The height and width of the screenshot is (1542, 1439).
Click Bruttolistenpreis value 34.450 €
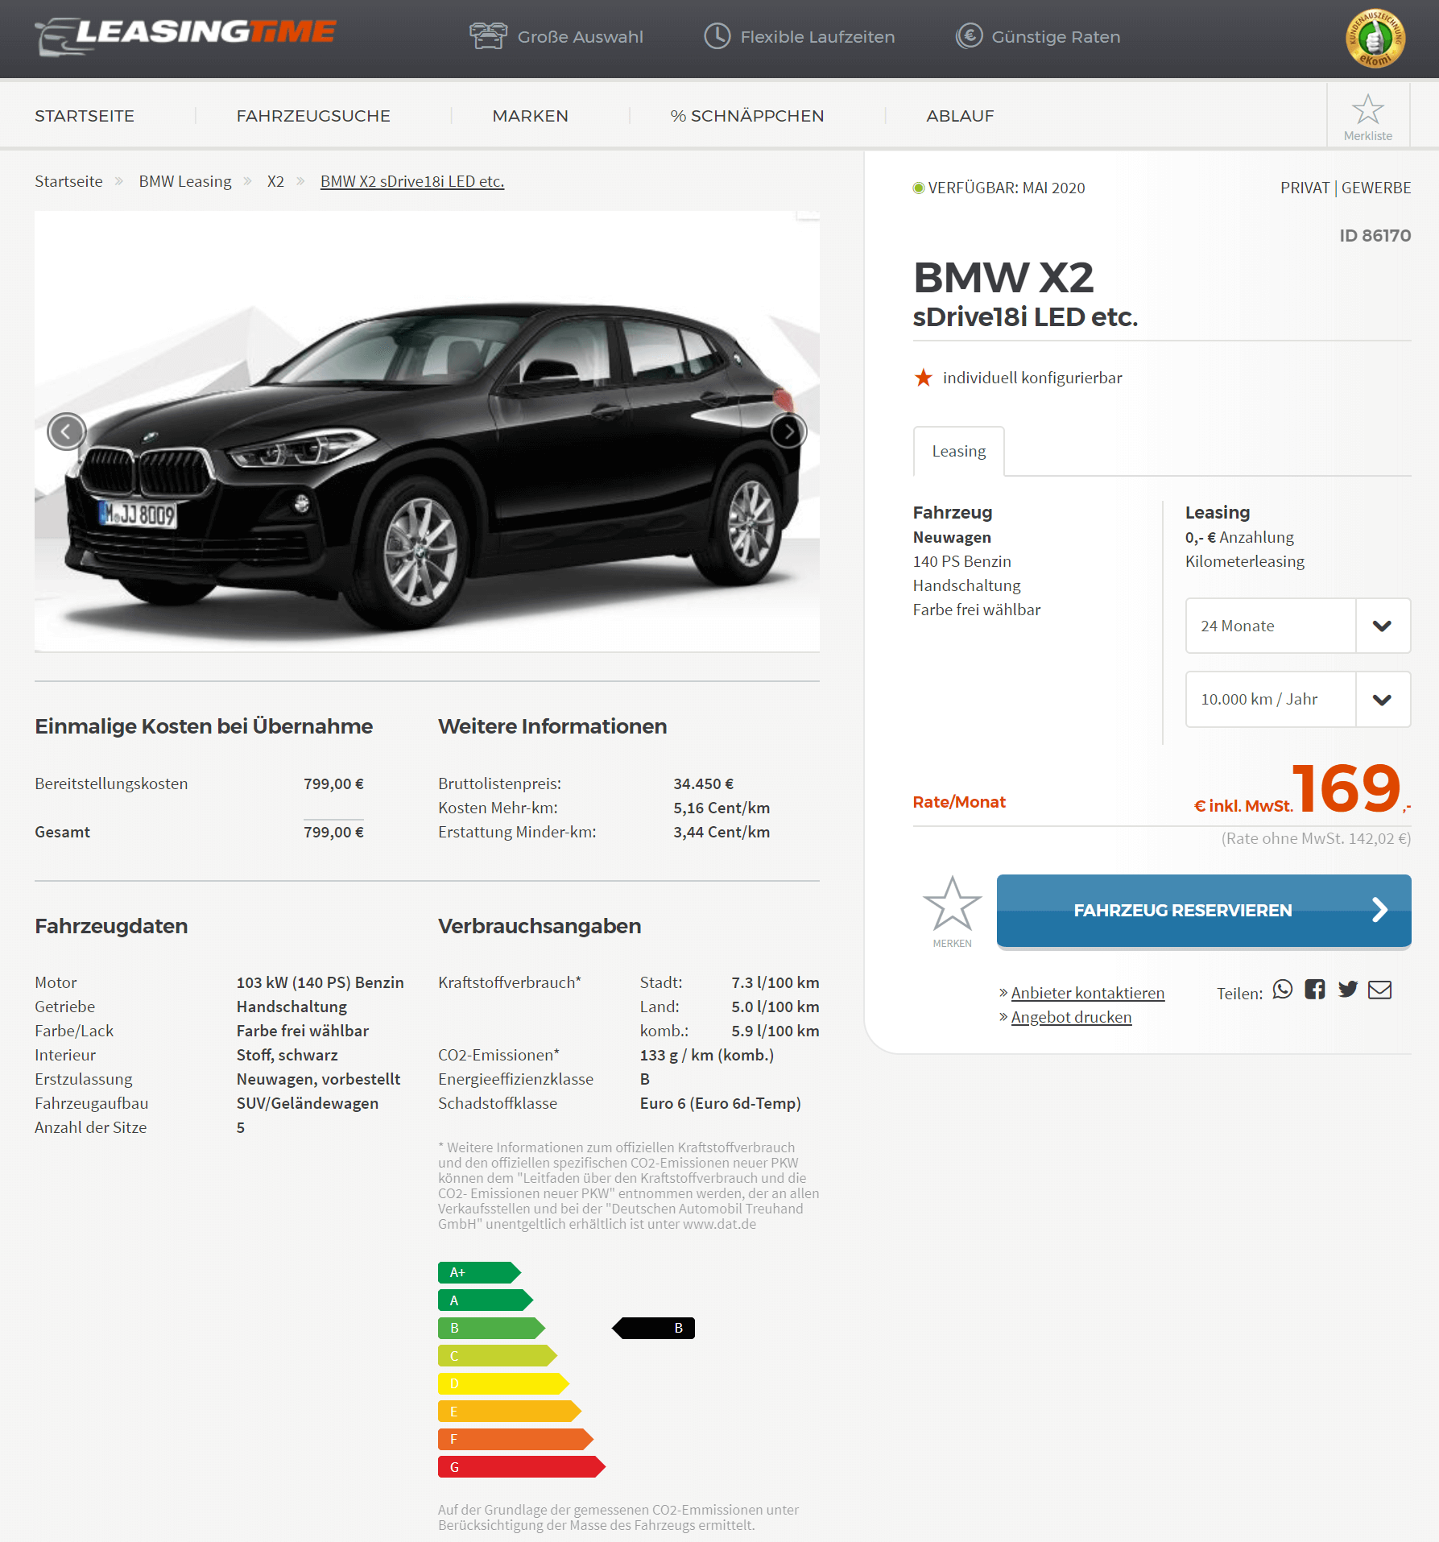coord(703,783)
